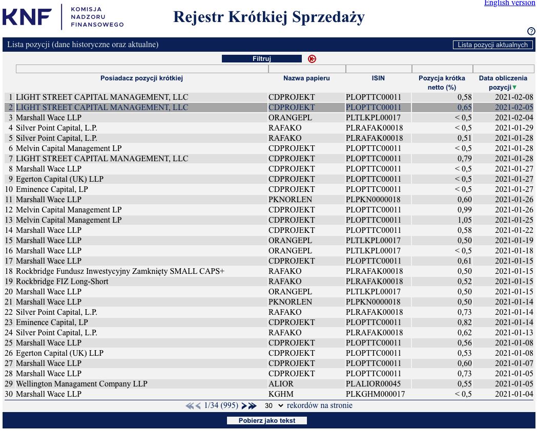Open the help question mark icon
The width and height of the screenshot is (537, 431).
(x=531, y=31)
